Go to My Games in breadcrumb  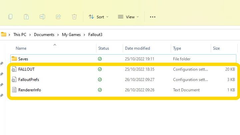tap(71, 35)
